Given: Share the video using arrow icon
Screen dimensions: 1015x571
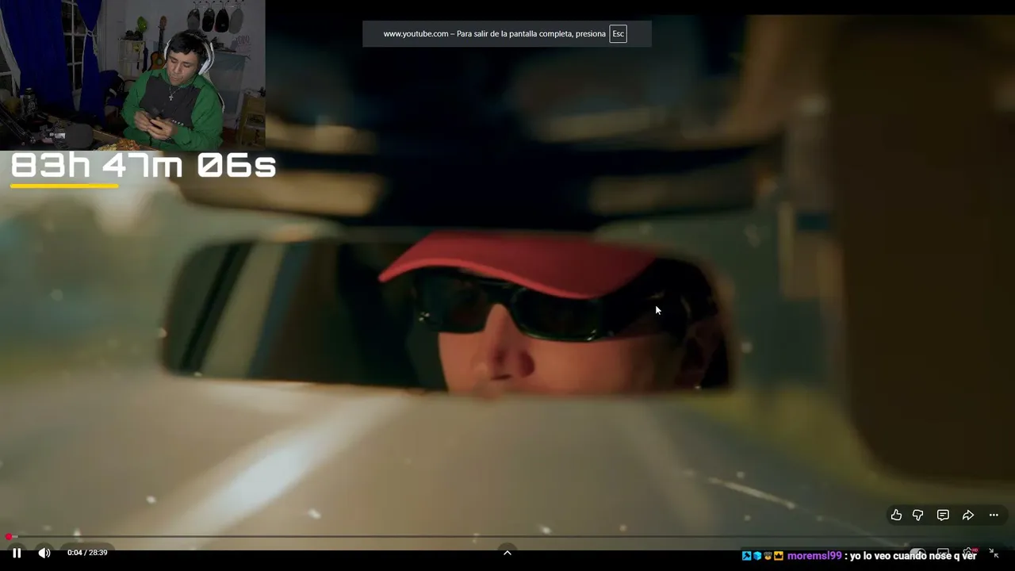Looking at the screenshot, I should [x=968, y=515].
